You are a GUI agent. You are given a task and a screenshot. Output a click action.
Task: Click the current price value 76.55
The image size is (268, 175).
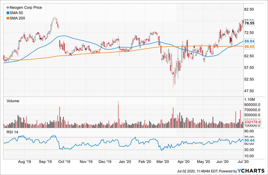click(249, 23)
